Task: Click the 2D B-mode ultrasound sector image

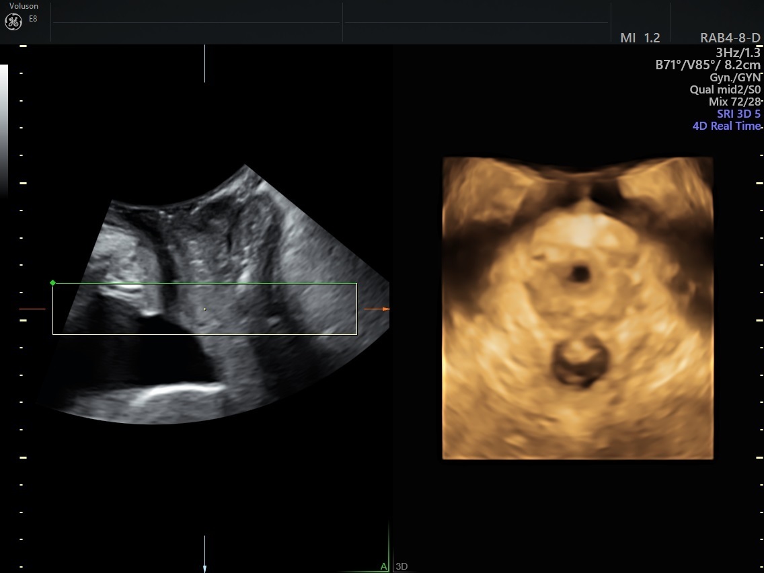Action: 215,295
